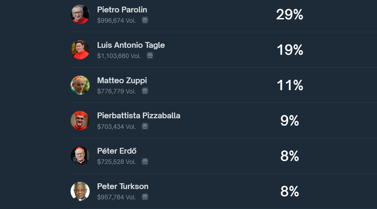Click Pietro Parolin's avatar photo
377x209 pixels.
click(80, 14)
